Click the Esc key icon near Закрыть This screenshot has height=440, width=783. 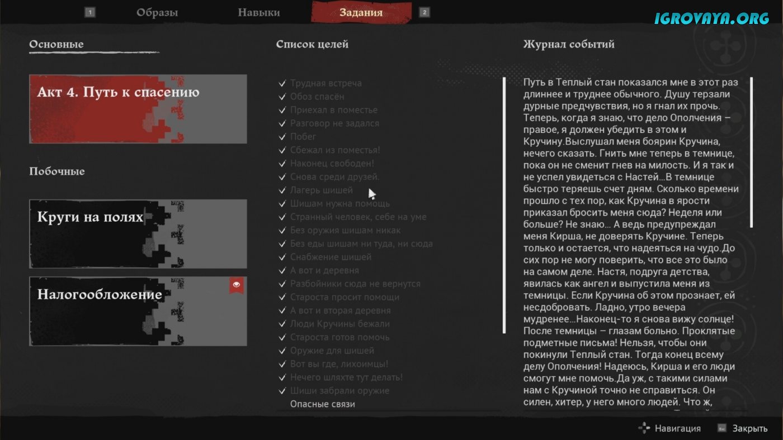(x=722, y=428)
